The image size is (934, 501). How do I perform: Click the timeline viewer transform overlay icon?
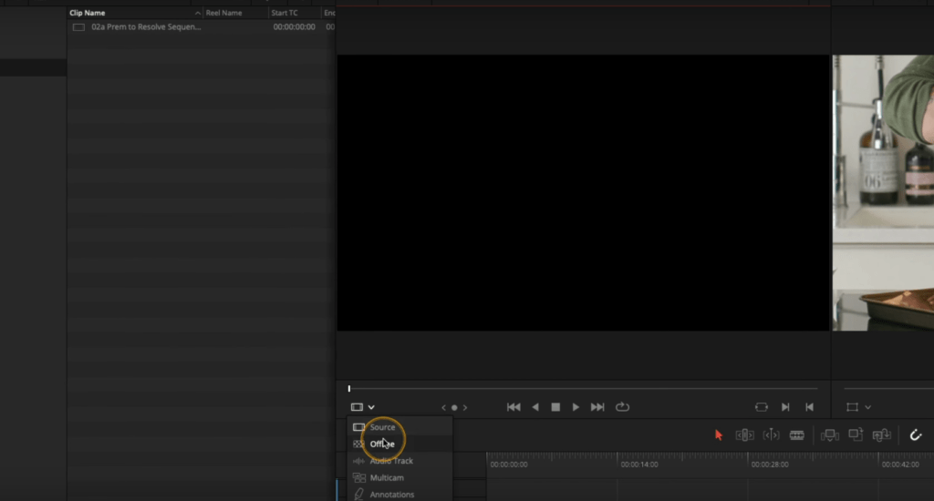click(853, 407)
